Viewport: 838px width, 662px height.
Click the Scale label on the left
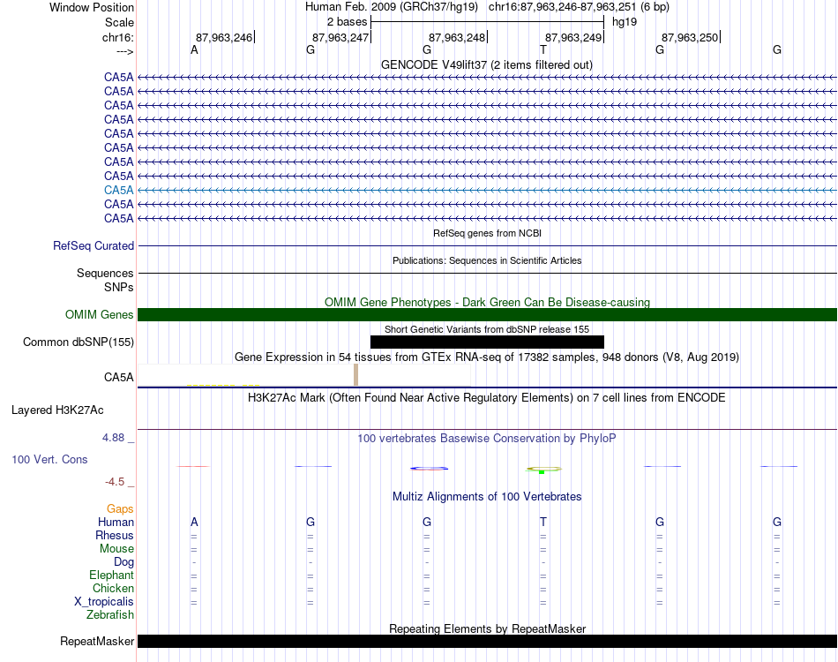click(119, 22)
